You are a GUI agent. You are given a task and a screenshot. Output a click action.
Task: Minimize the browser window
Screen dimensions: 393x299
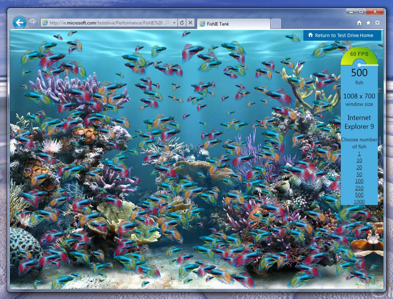[351, 12]
